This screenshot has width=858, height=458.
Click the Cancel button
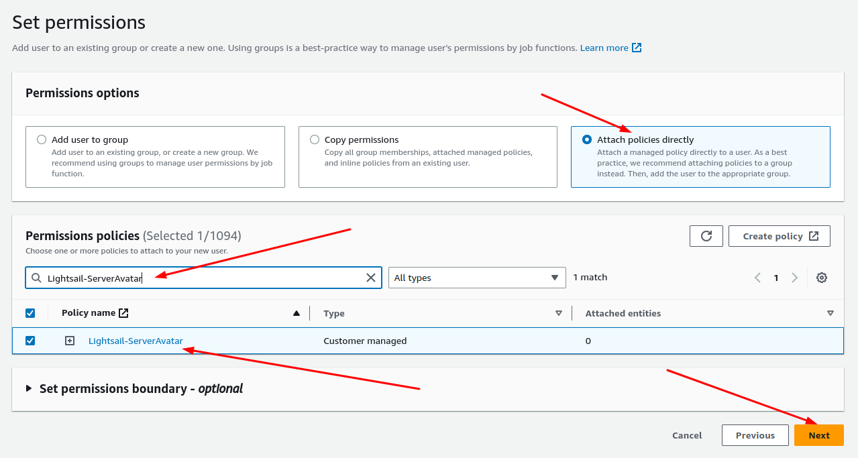687,435
